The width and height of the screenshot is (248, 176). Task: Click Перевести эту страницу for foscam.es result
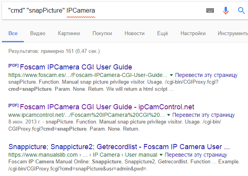click(206, 75)
